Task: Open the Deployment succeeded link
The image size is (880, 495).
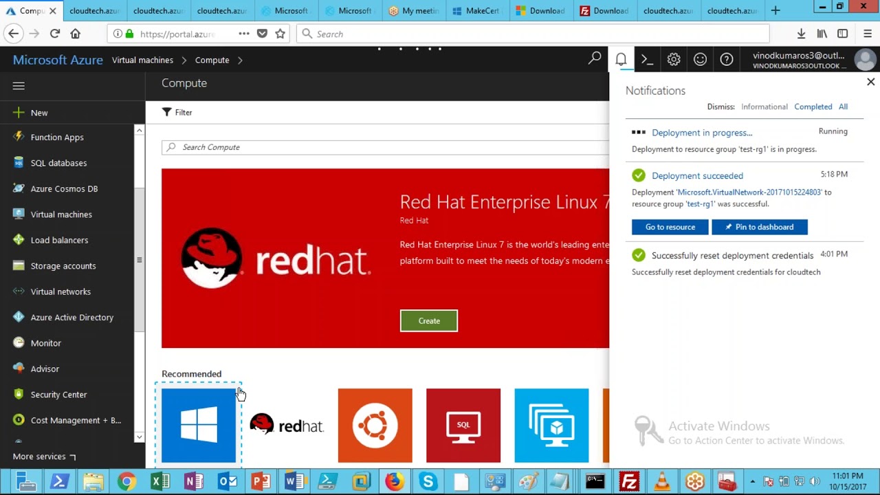Action: click(x=697, y=176)
